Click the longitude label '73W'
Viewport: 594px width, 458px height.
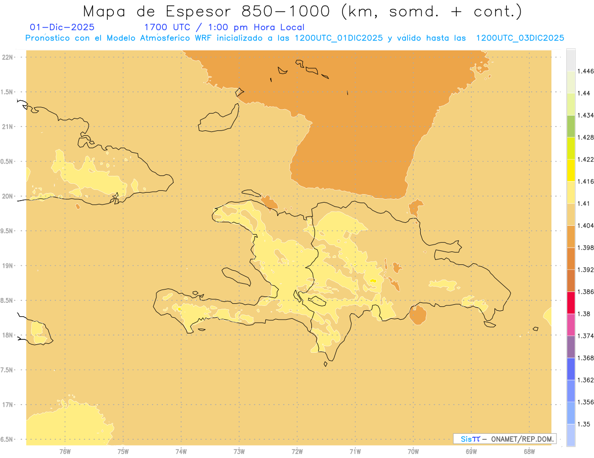[239, 451]
